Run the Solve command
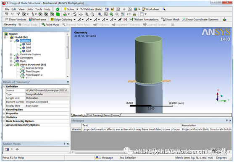 (x=69, y=9)
